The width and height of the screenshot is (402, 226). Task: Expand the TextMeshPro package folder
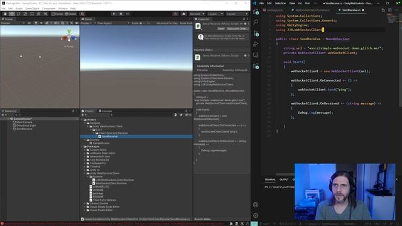click(x=85, y=163)
